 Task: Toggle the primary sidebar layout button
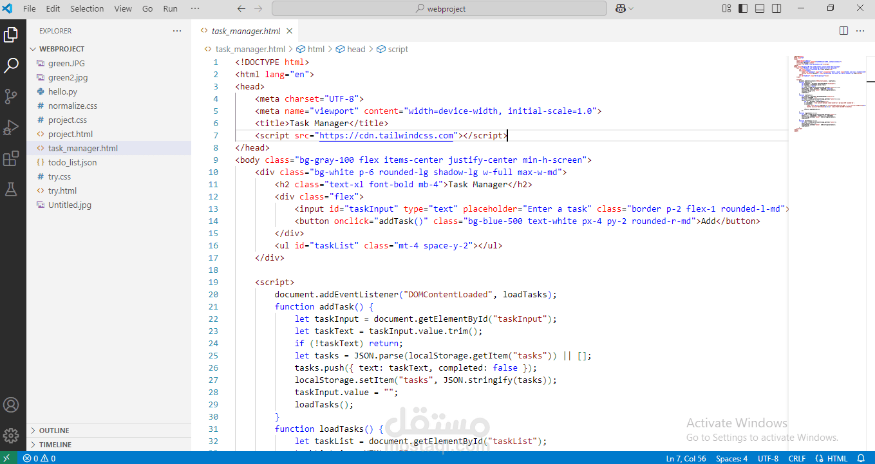(743, 8)
